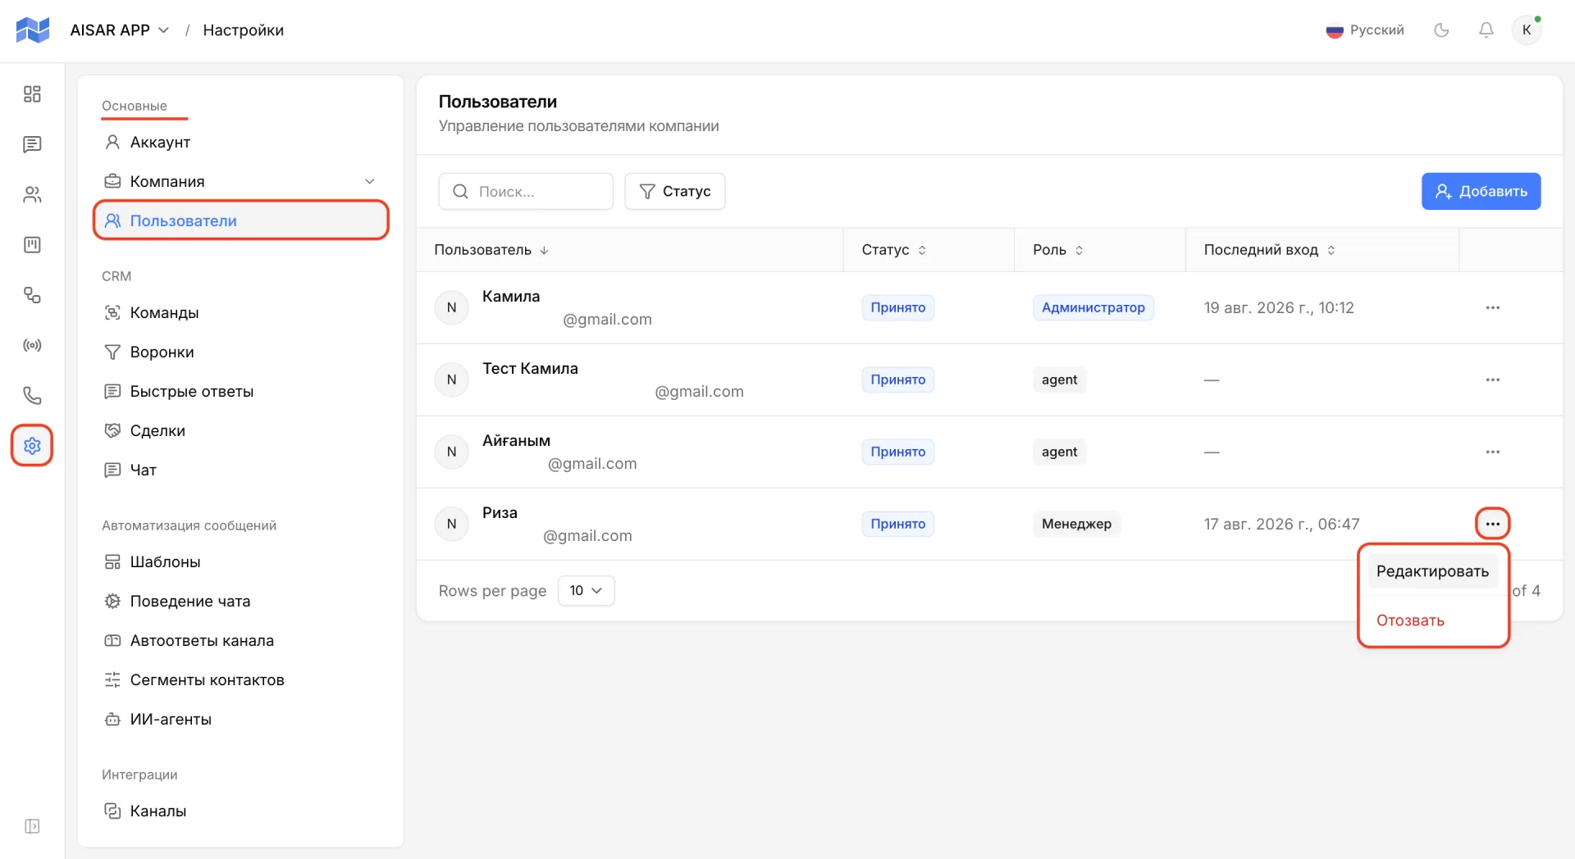Go to Воронки settings
The height and width of the screenshot is (859, 1575).
pos(240,352)
